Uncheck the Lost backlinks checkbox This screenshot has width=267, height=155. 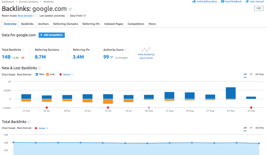(x=48, y=75)
